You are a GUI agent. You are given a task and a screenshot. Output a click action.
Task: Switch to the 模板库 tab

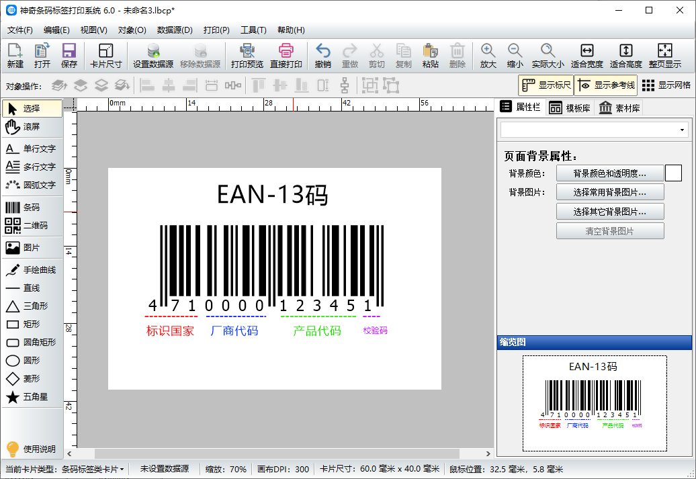[570, 108]
